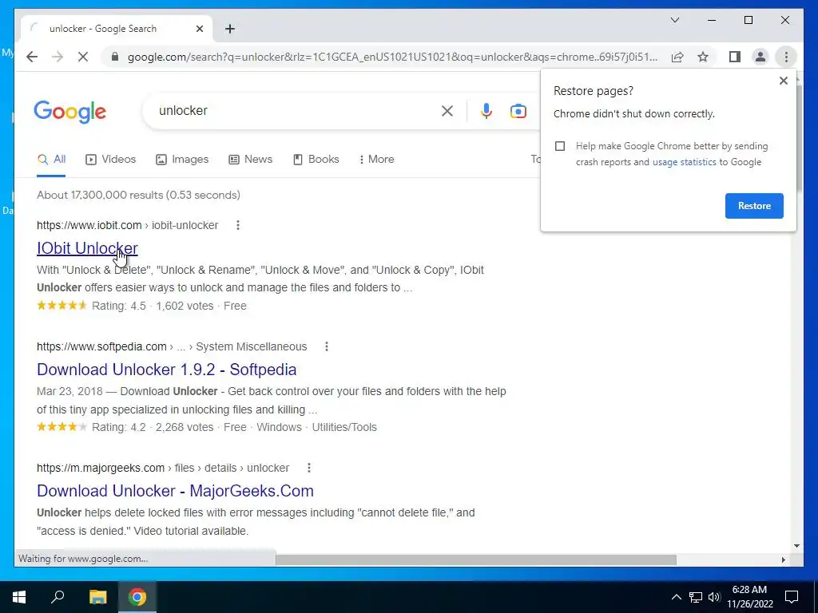Click the Restore button
The height and width of the screenshot is (613, 818).
pyautogui.click(x=754, y=206)
